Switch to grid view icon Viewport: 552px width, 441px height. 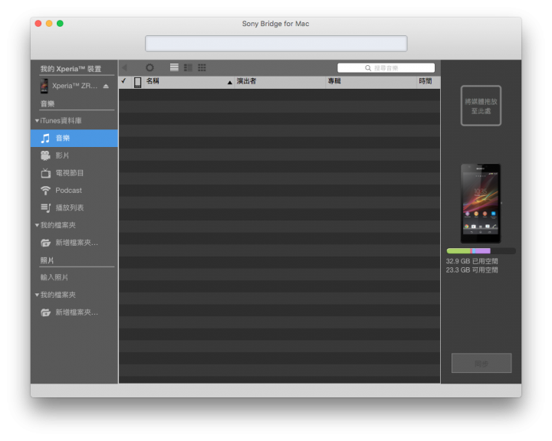[x=202, y=67]
